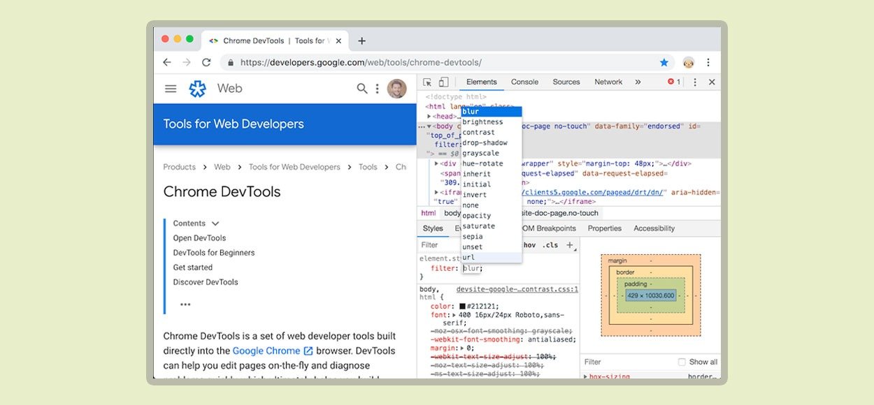The image size is (874, 405).
Task: Expand the margin shorthand property
Action: point(462,348)
